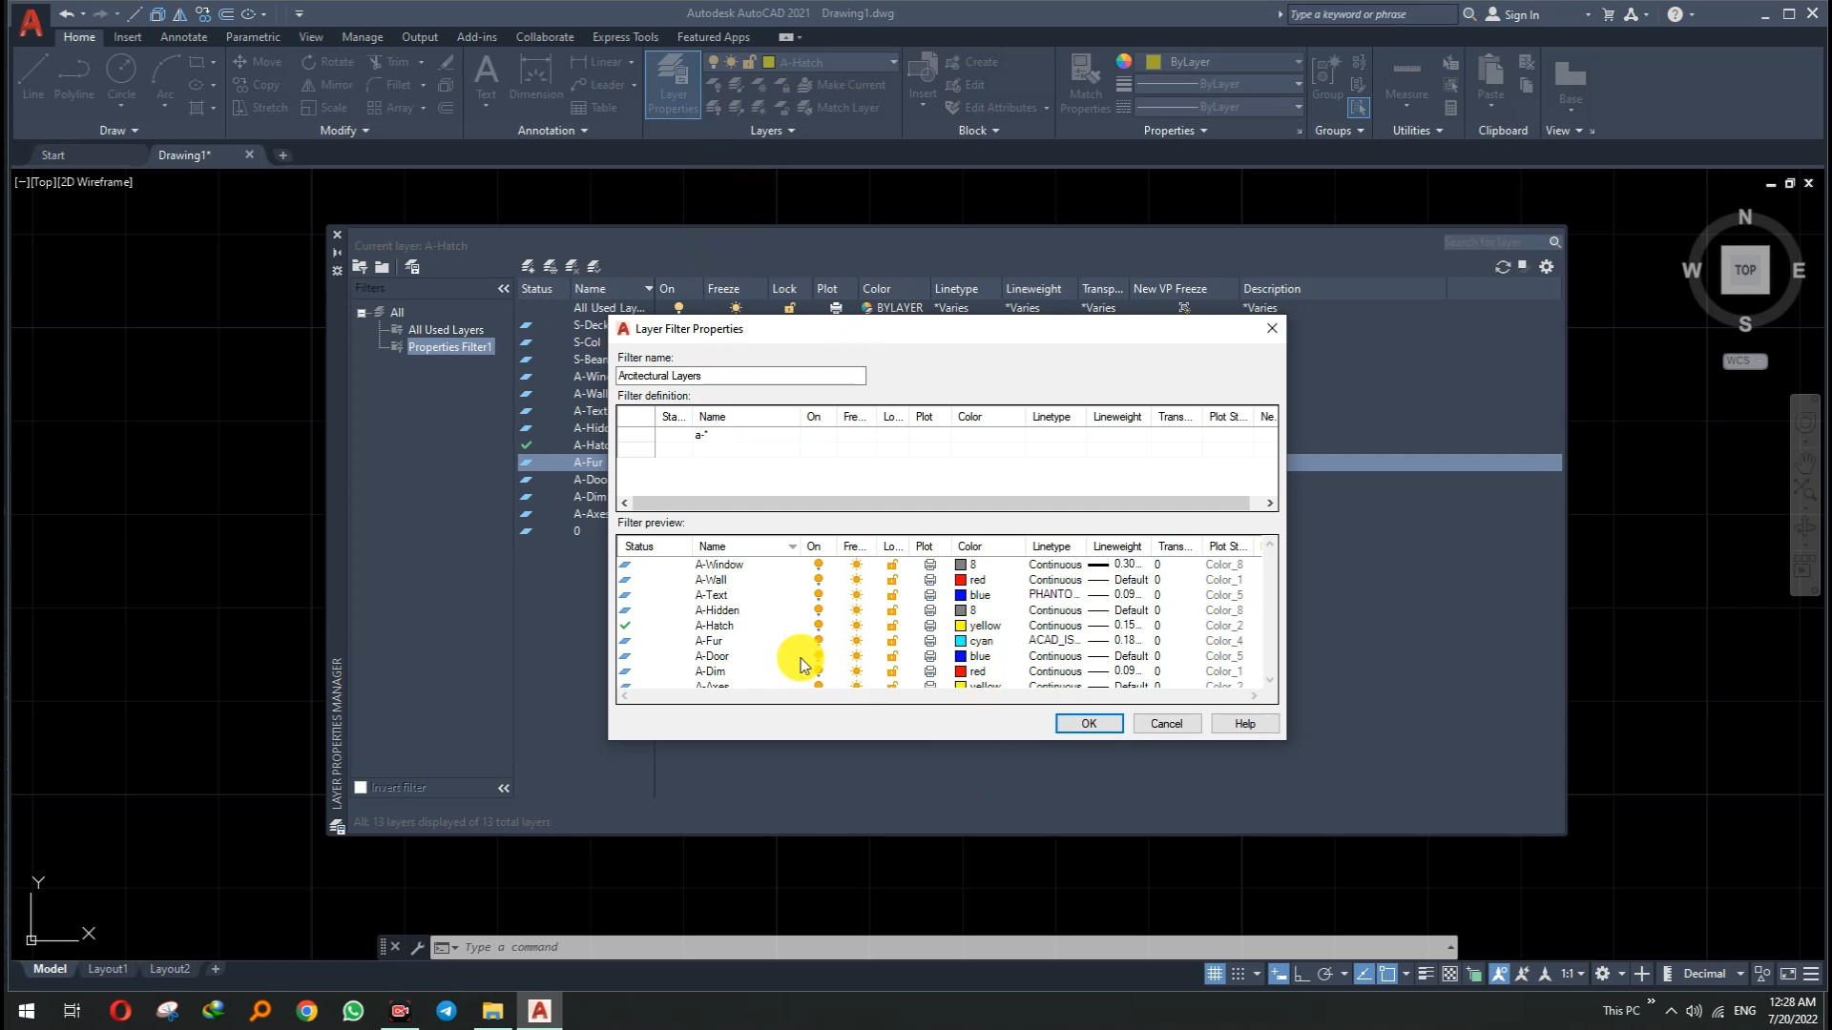Open the Insert ribbon tab

click(x=127, y=37)
